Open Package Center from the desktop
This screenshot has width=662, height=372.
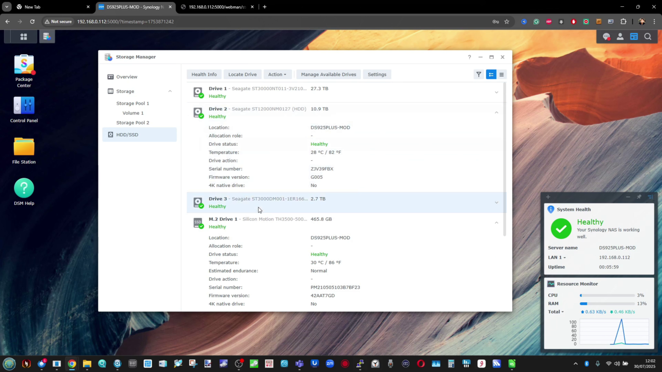pyautogui.click(x=24, y=71)
